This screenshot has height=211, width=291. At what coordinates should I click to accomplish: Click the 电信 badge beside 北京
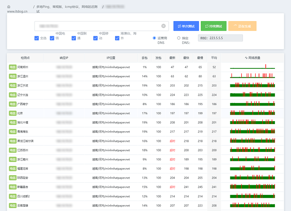pyautogui.click(x=13, y=113)
